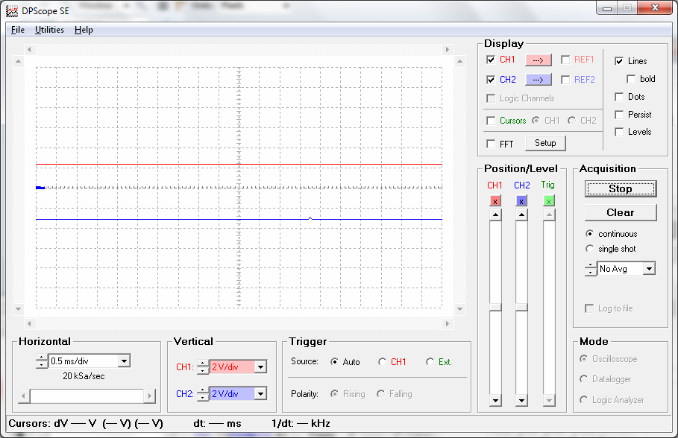Image resolution: width=678 pixels, height=438 pixels.
Task: Click the CH2 arrow copy-to-reference button
Action: point(538,80)
